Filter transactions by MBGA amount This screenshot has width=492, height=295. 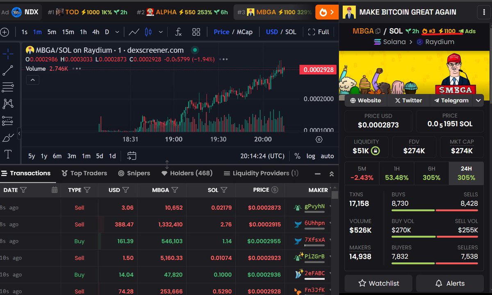(175, 190)
